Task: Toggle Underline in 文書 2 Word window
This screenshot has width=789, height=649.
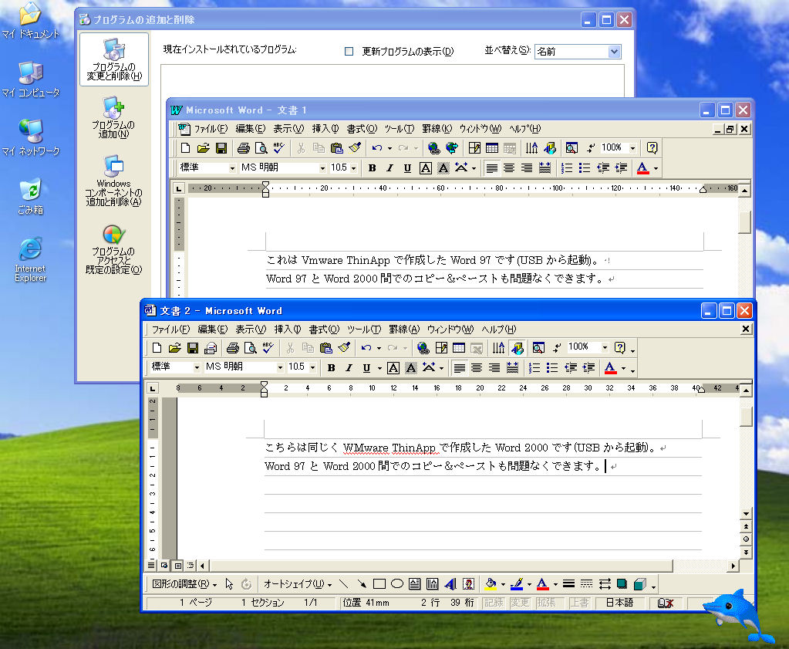Action: click(366, 368)
